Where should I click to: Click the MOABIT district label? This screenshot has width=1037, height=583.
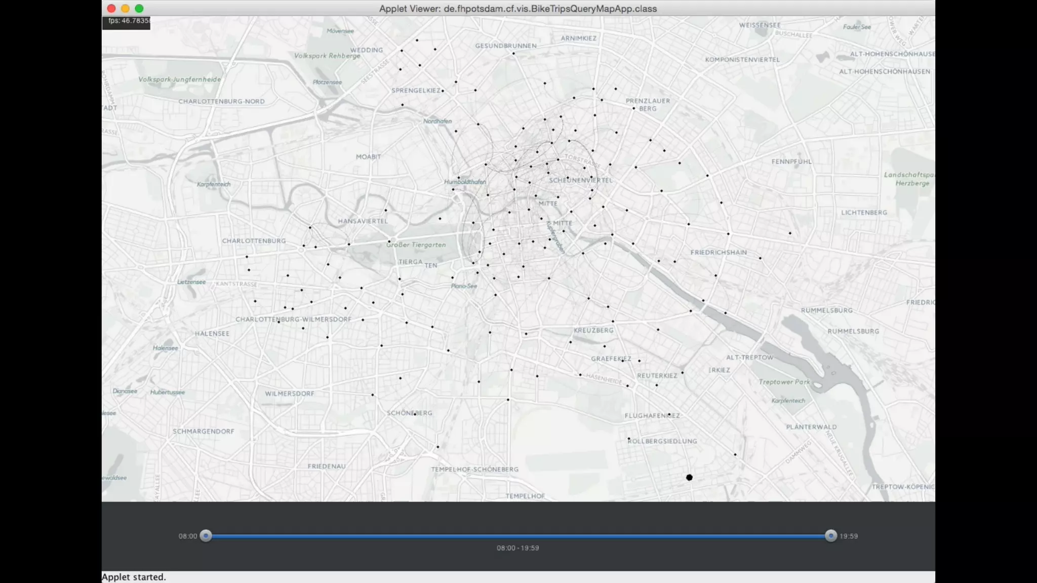[368, 157]
